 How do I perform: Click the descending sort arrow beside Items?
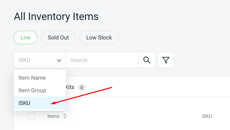(65, 118)
